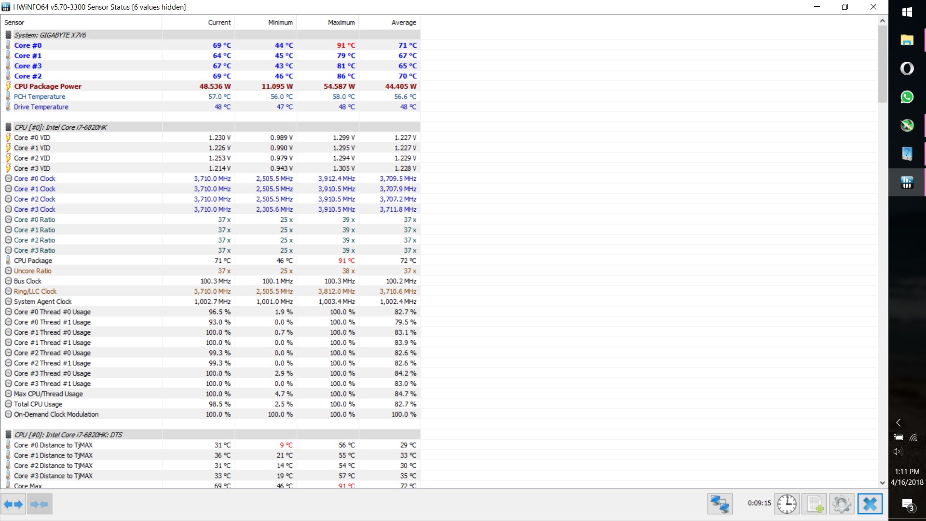Viewport: 926px width, 521px height.
Task: Select the Intel Core i7-6820HK: DTS group header
Action: [x=210, y=435]
